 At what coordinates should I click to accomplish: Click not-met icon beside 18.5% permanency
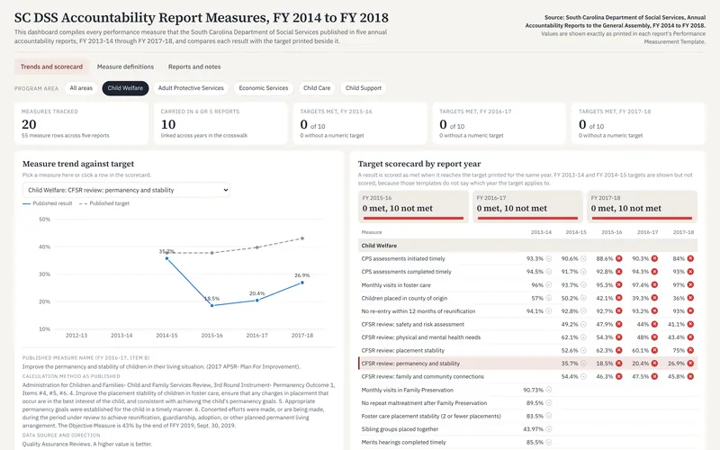point(619,364)
